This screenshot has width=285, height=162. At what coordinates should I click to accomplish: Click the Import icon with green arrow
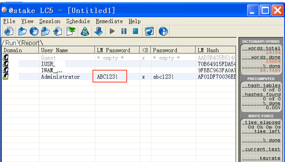pyautogui.click(x=71, y=32)
